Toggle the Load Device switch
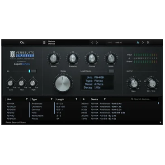The width and height of the screenshot is (165, 165). click(x=111, y=71)
